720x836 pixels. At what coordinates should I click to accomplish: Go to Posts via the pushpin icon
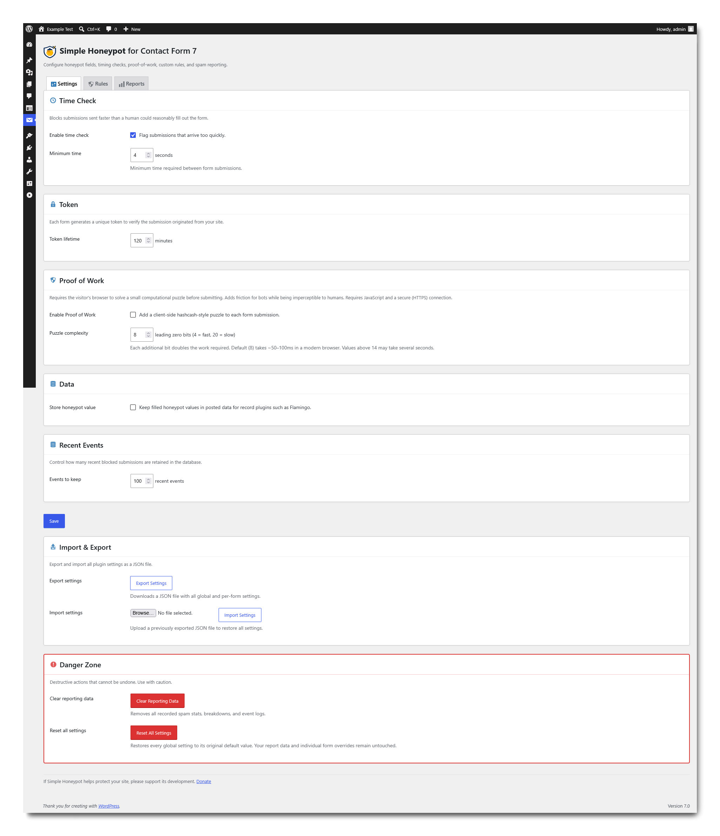(x=29, y=61)
